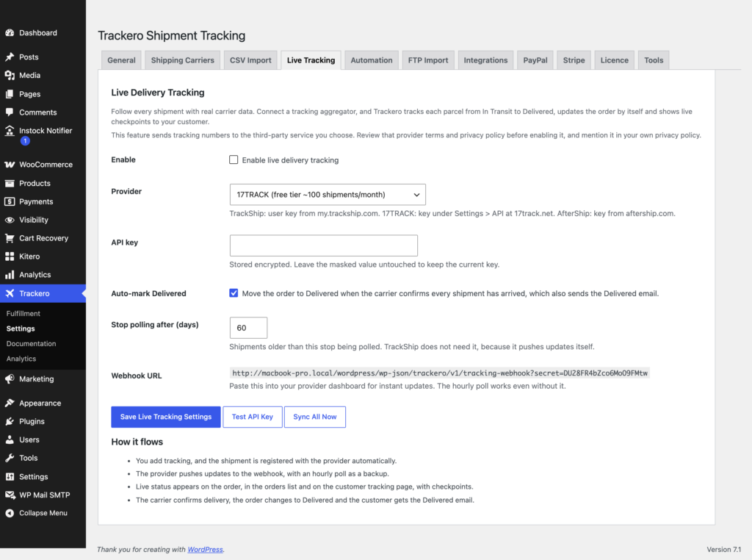Click the Collapse Menu arrow icon
The width and height of the screenshot is (752, 560).
(x=10, y=513)
